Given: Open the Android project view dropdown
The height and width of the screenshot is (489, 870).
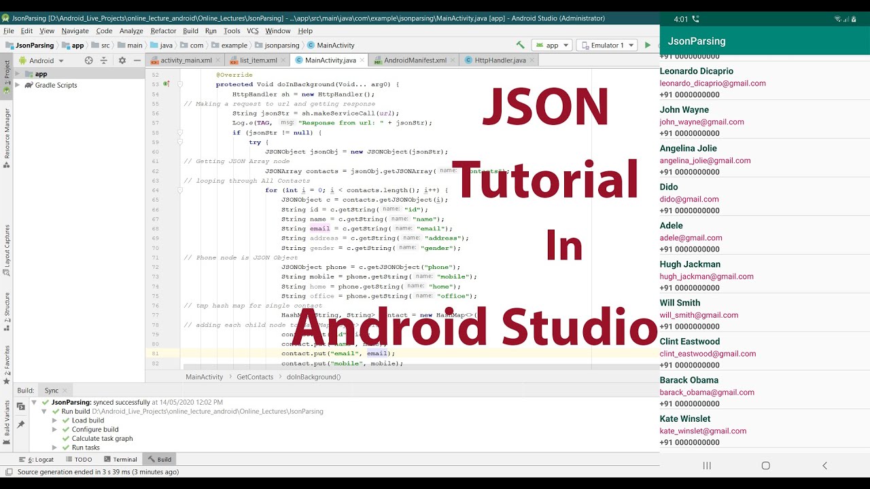Looking at the screenshot, I should [x=42, y=60].
